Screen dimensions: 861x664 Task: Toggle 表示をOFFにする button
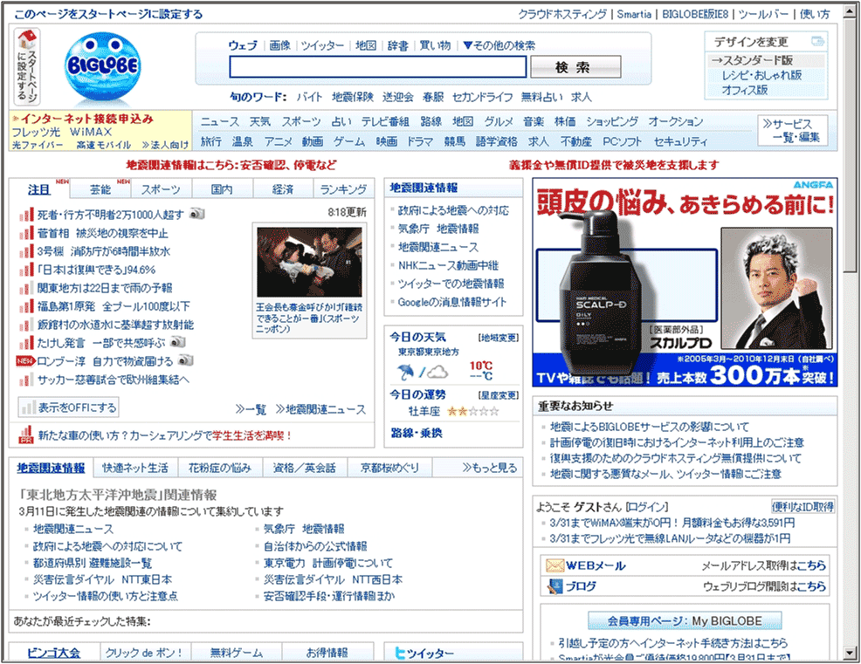pyautogui.click(x=68, y=407)
